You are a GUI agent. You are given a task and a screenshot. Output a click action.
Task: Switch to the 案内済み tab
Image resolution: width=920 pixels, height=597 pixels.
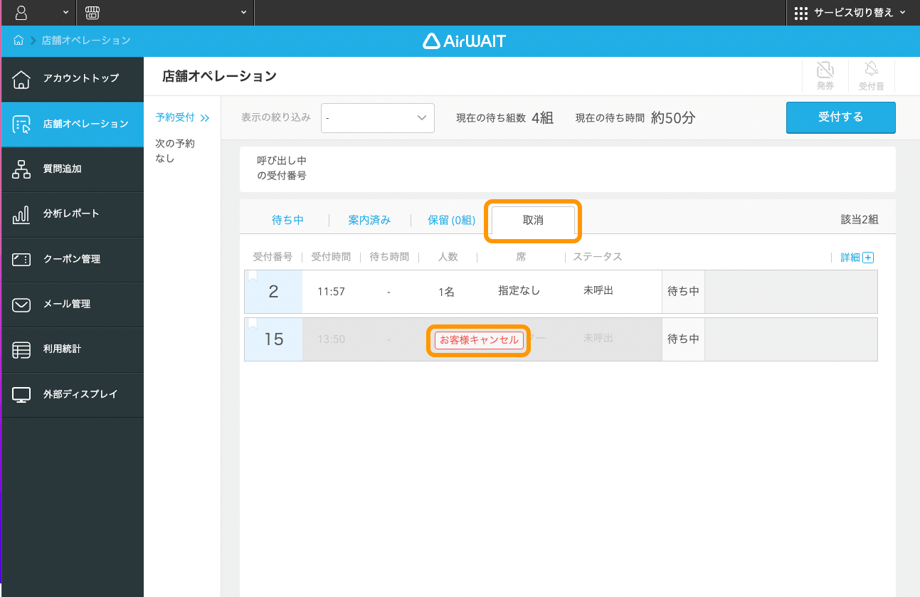pyautogui.click(x=369, y=220)
